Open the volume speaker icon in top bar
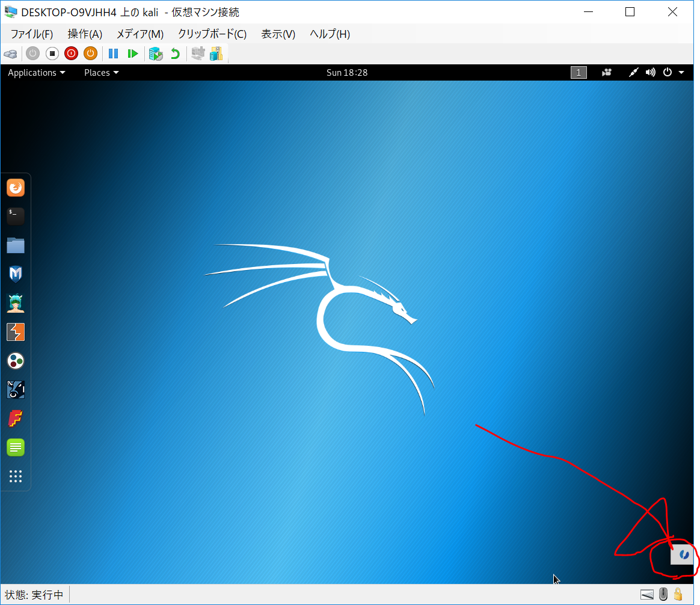The height and width of the screenshot is (605, 700). [650, 73]
